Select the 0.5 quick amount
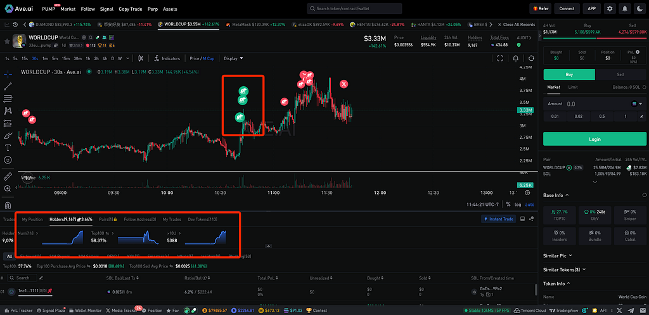This screenshot has height=315, width=649. (x=602, y=117)
